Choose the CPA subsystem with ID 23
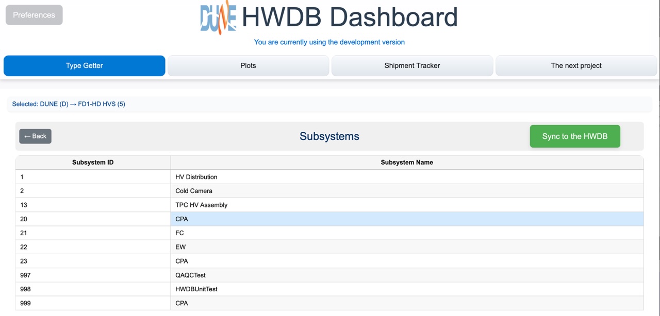 pos(182,261)
